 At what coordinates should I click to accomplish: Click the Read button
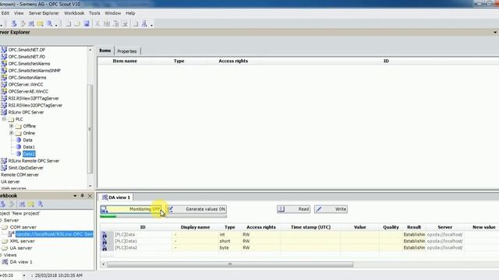tap(293, 209)
